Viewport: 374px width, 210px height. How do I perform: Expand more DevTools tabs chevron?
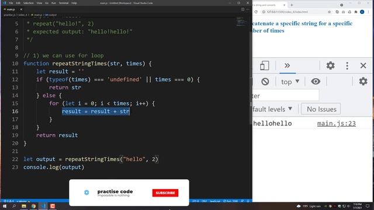click(x=288, y=65)
